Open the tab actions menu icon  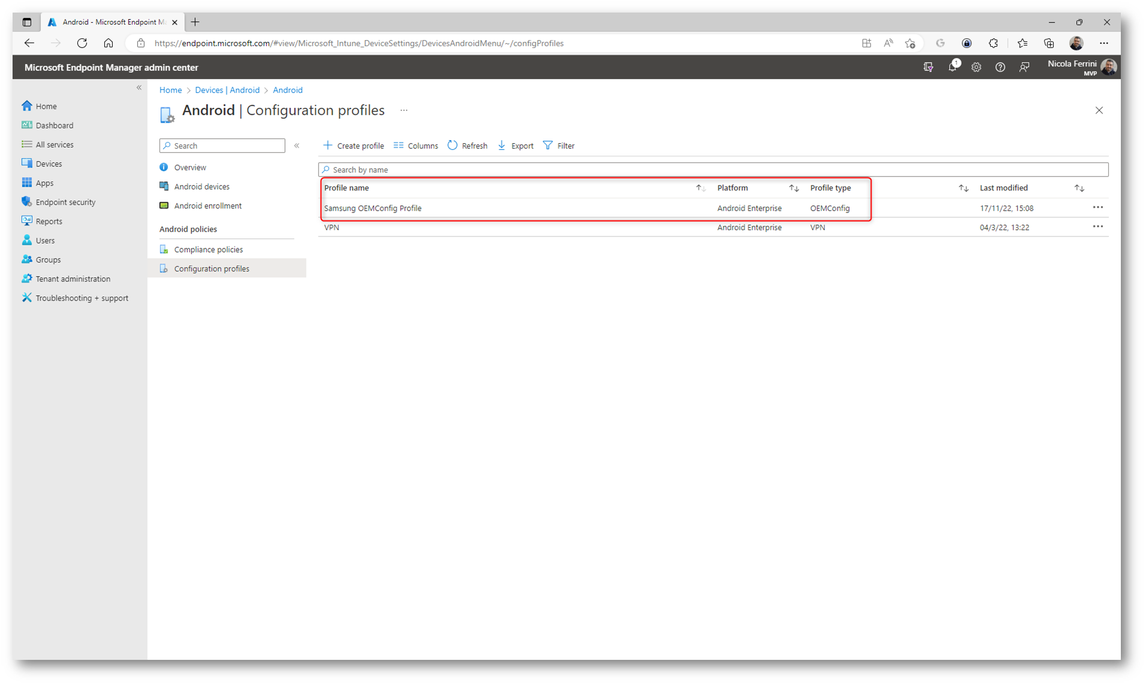[x=27, y=22]
